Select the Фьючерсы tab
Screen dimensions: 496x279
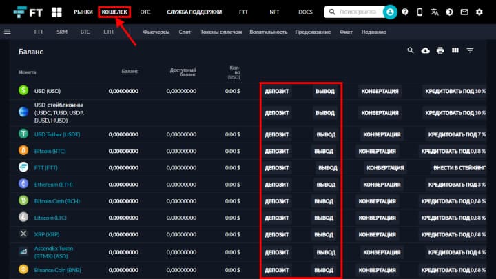click(156, 32)
